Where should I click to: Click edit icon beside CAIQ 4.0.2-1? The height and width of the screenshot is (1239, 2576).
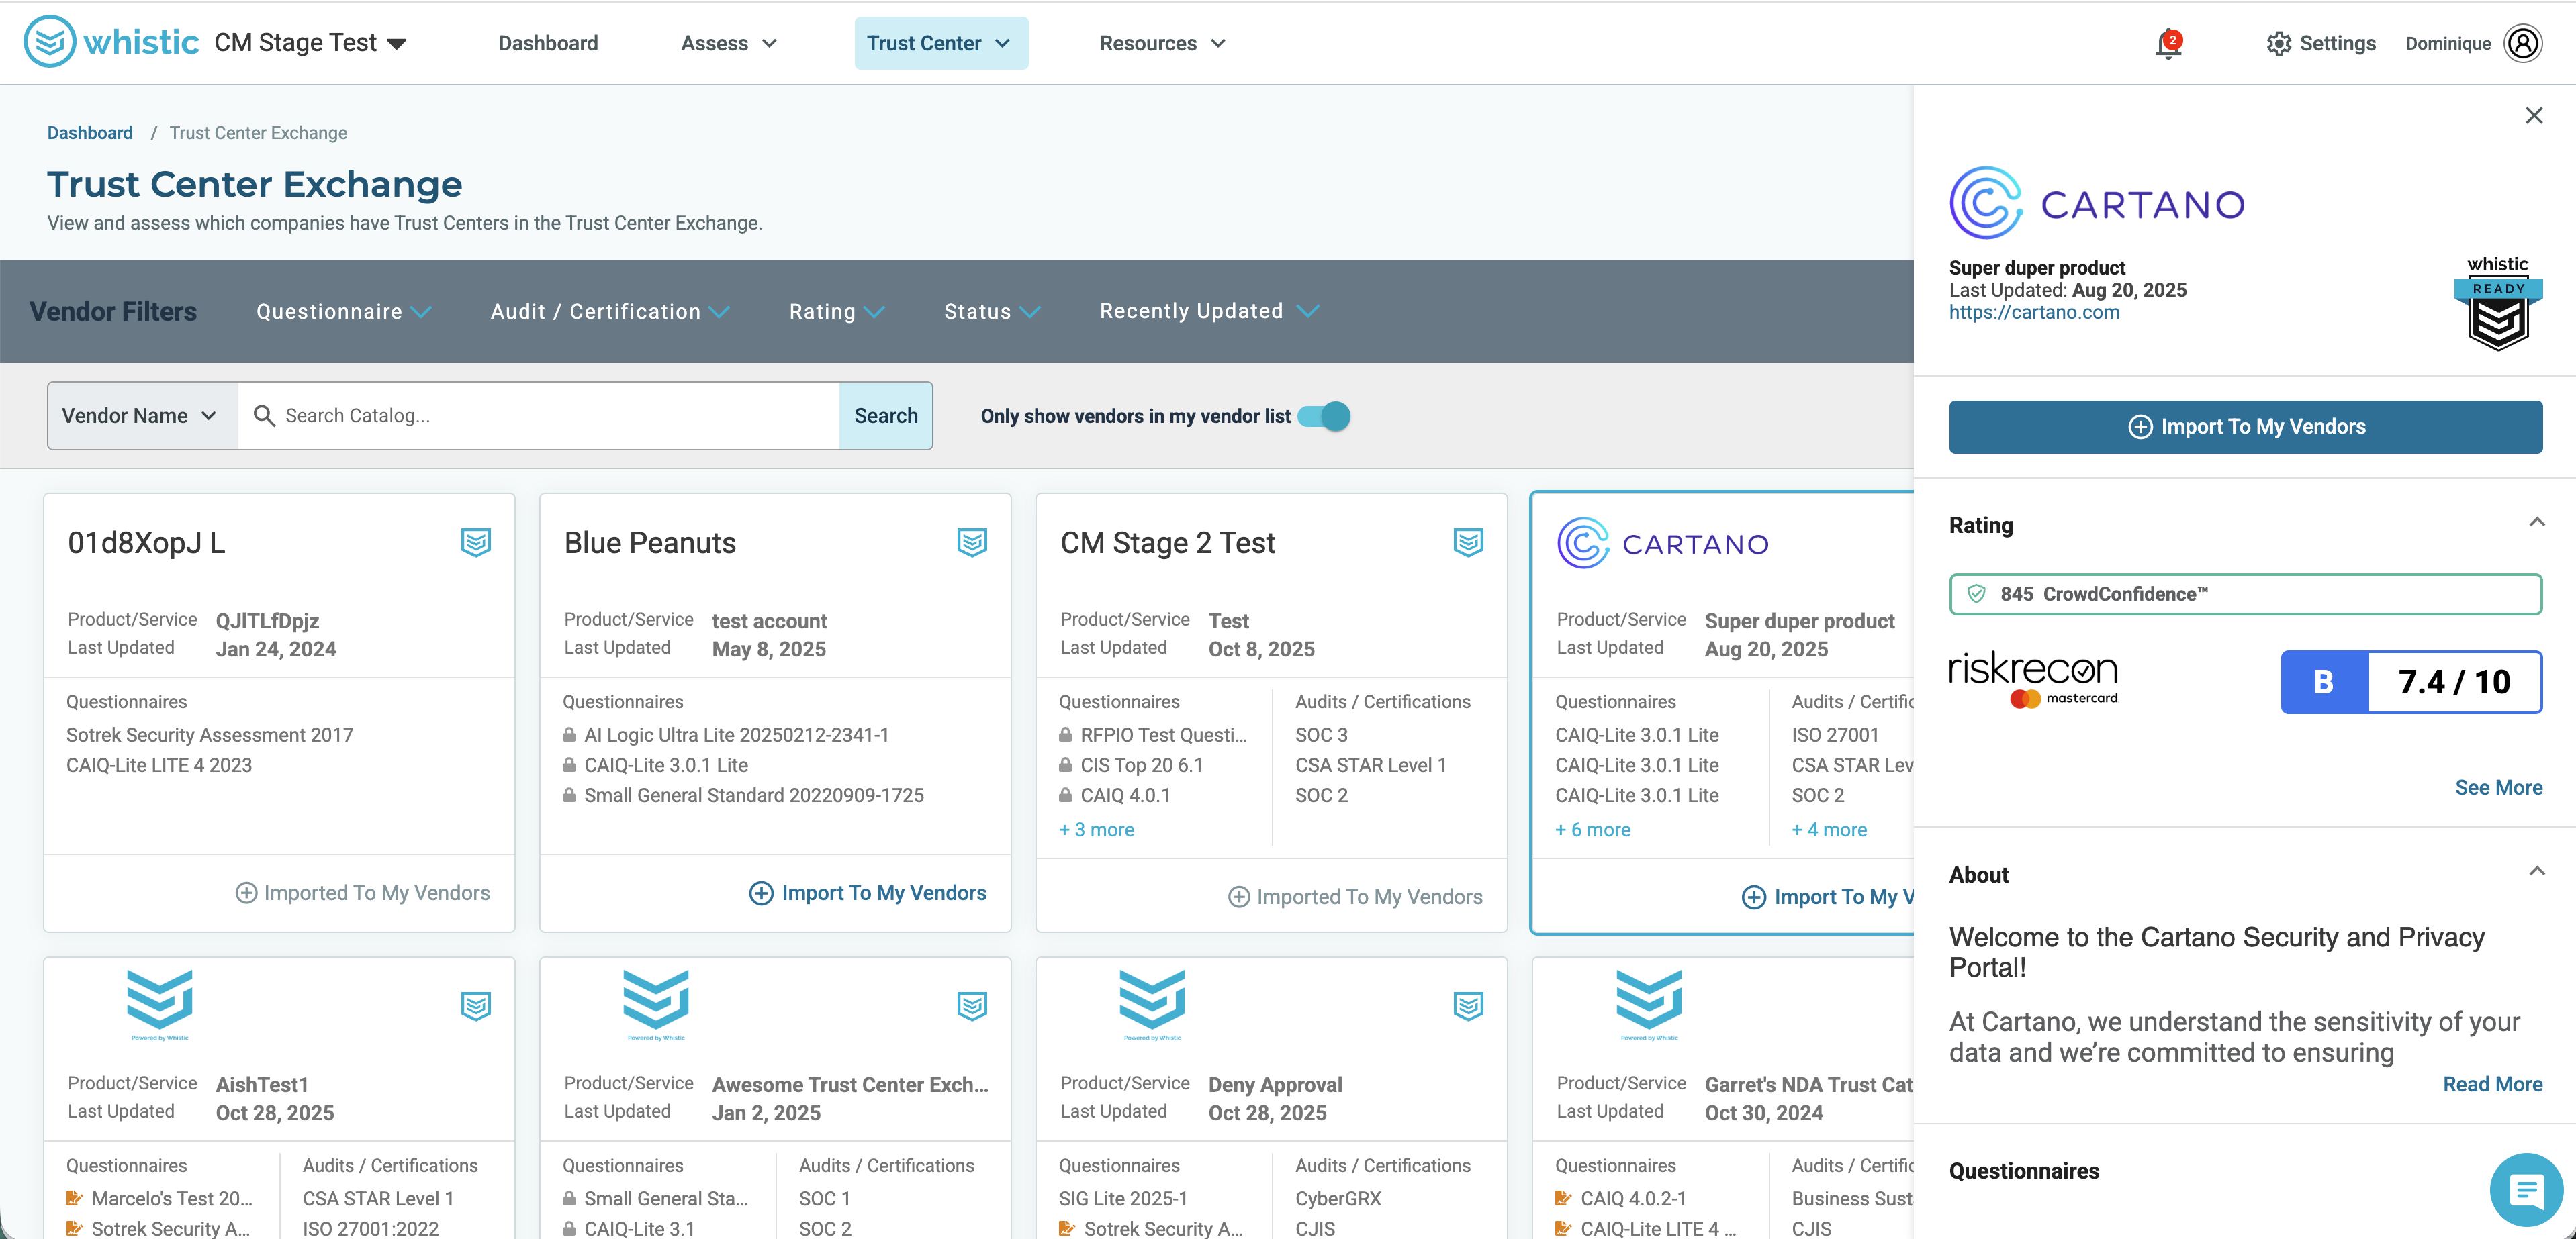click(1563, 1198)
